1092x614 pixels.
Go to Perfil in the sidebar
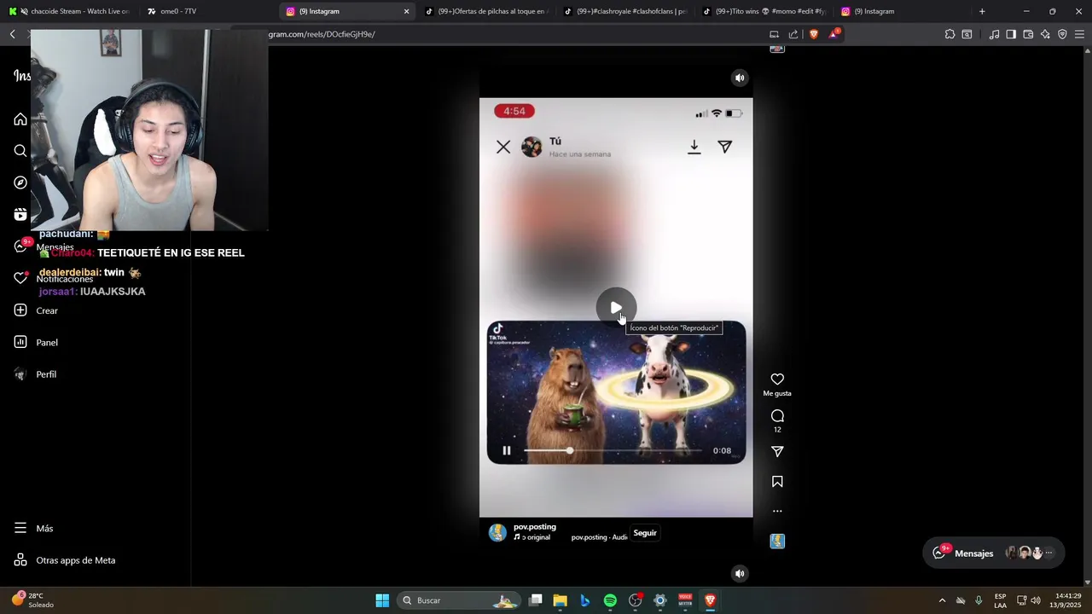coord(35,374)
